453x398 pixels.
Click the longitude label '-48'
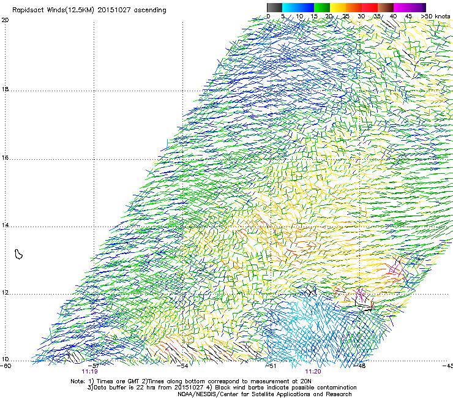(360, 366)
